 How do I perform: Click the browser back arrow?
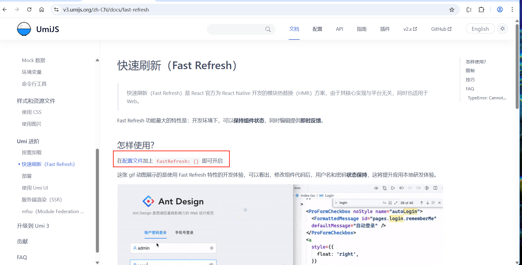pos(5,10)
